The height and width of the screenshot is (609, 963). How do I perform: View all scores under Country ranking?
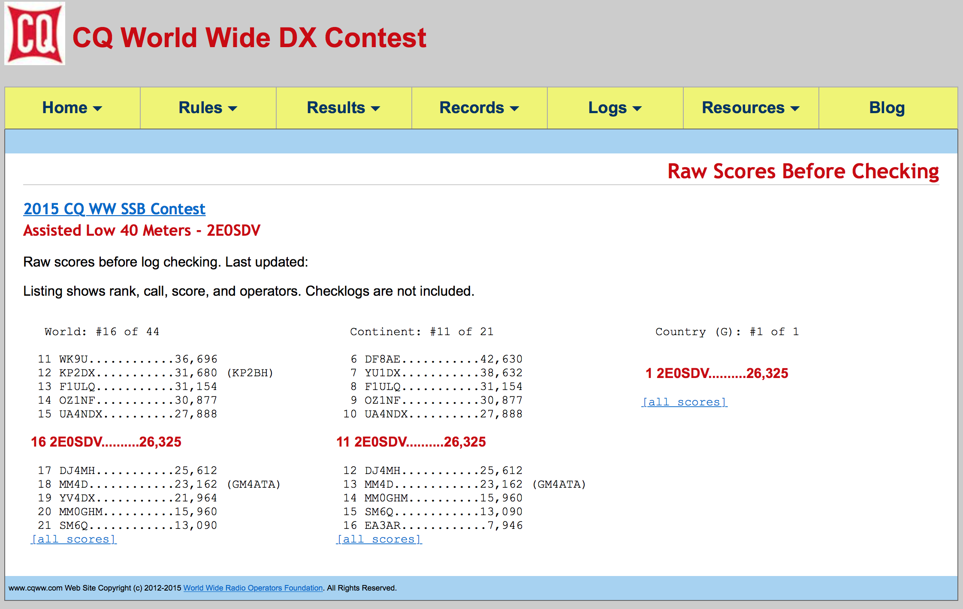click(x=684, y=402)
